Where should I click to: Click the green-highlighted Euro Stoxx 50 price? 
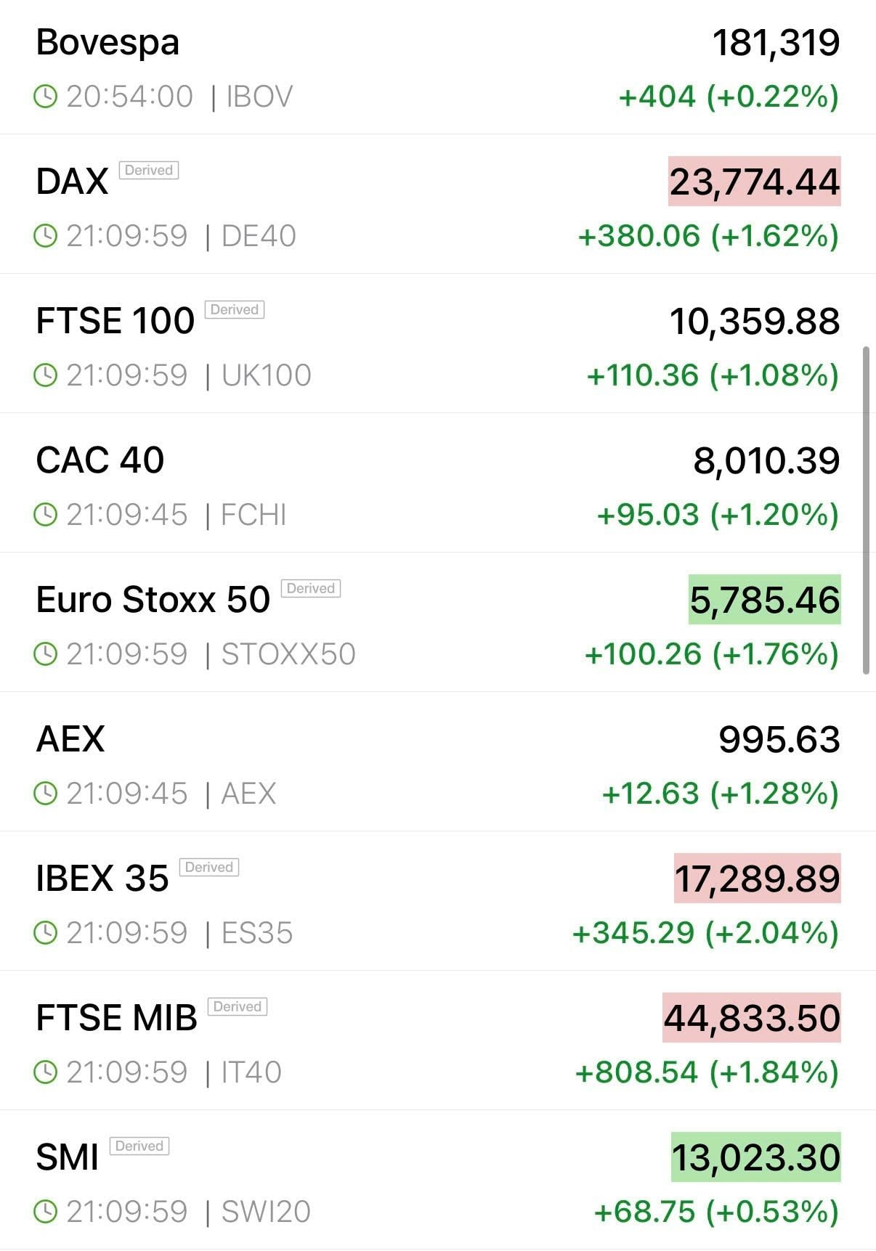coord(764,600)
